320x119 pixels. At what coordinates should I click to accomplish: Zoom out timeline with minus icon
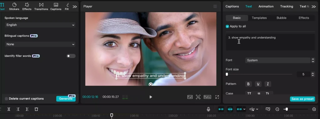click(277, 109)
